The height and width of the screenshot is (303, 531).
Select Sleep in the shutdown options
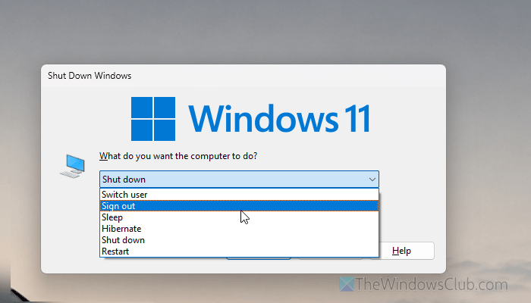[239, 217]
